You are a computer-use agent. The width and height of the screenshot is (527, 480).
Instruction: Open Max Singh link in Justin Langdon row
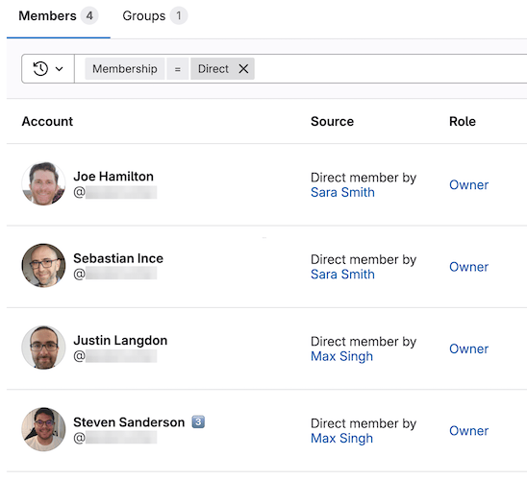coord(341,356)
